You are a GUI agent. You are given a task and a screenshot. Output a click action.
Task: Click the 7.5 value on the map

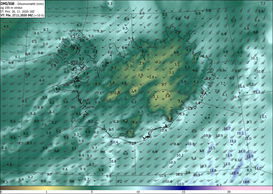click(99, 93)
